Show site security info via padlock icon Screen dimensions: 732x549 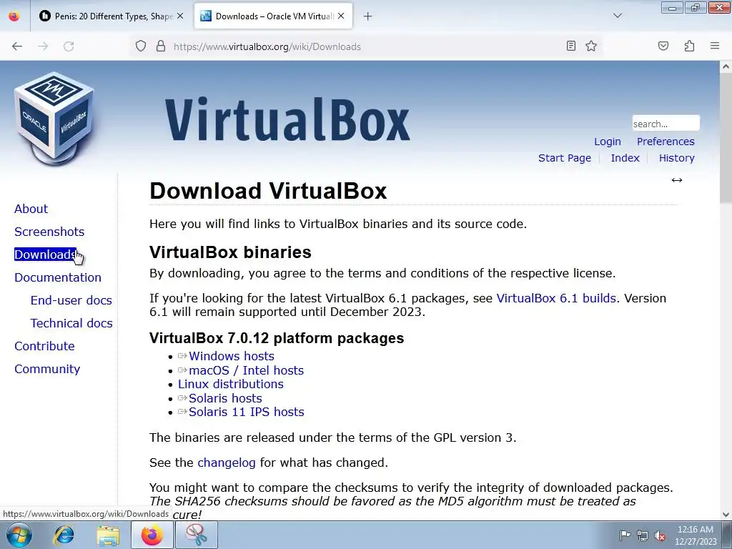(x=161, y=46)
